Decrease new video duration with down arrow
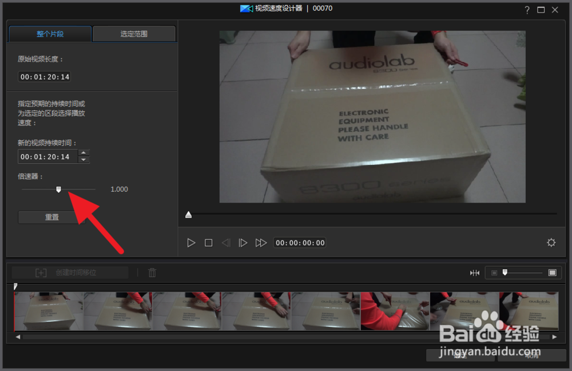The image size is (572, 371). [x=84, y=160]
